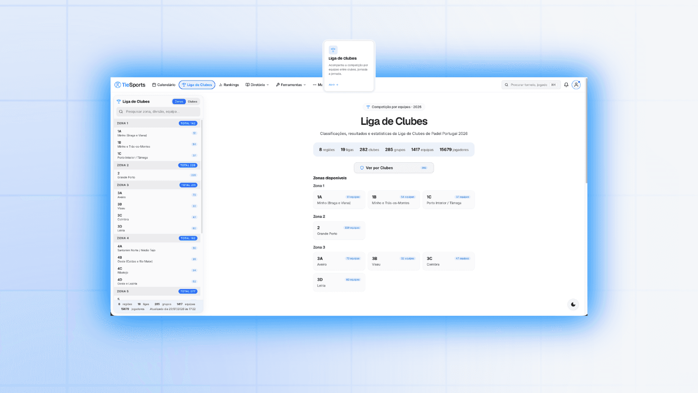698x393 pixels.
Task: Click sidebar ZONA 1 Total 142 badge
Action: (x=188, y=124)
